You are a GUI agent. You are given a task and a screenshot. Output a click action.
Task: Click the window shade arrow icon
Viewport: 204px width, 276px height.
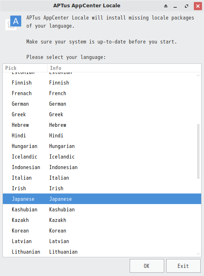pyautogui.click(x=166, y=6)
